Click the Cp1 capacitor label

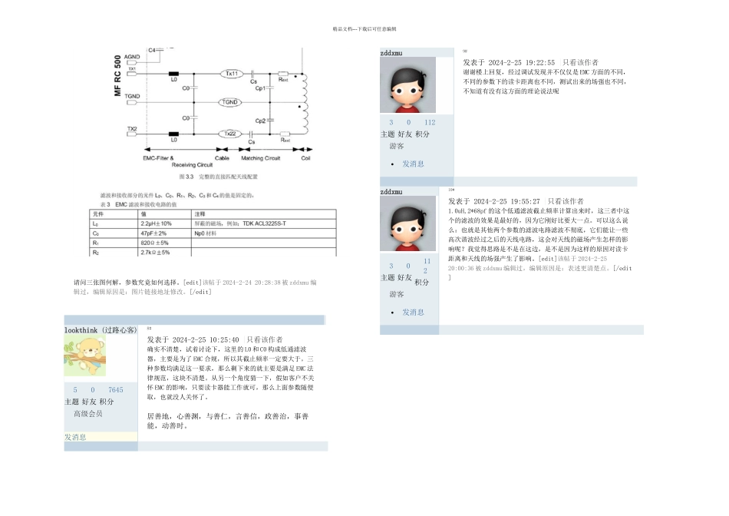(x=260, y=88)
